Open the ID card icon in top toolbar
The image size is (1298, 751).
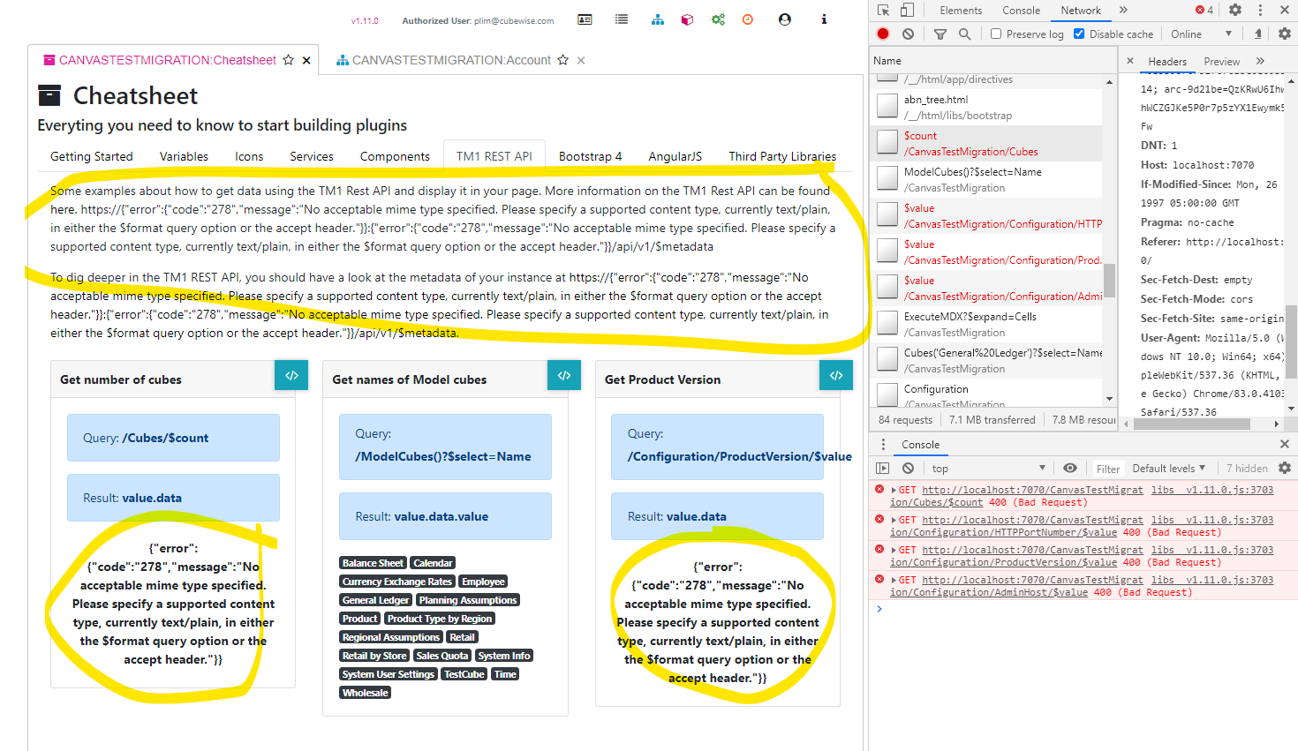pyautogui.click(x=585, y=19)
